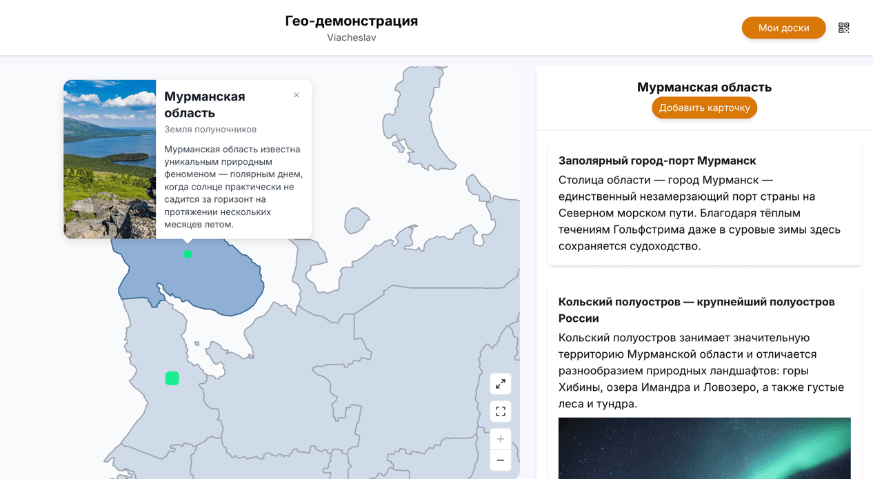
Task: Click the Мурманская область sidebar heading
Action: coord(704,88)
